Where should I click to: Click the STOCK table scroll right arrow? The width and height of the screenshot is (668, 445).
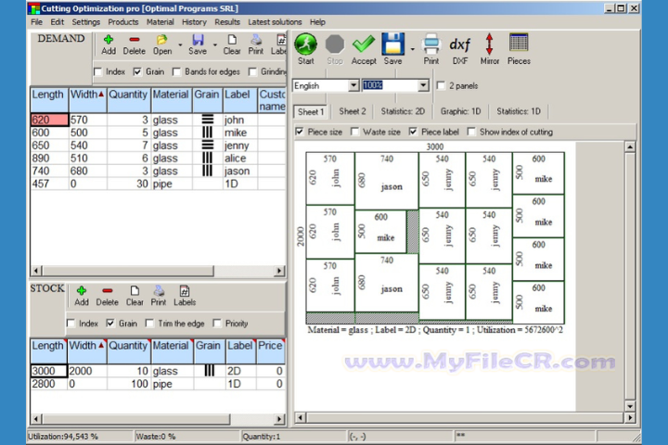279,419
